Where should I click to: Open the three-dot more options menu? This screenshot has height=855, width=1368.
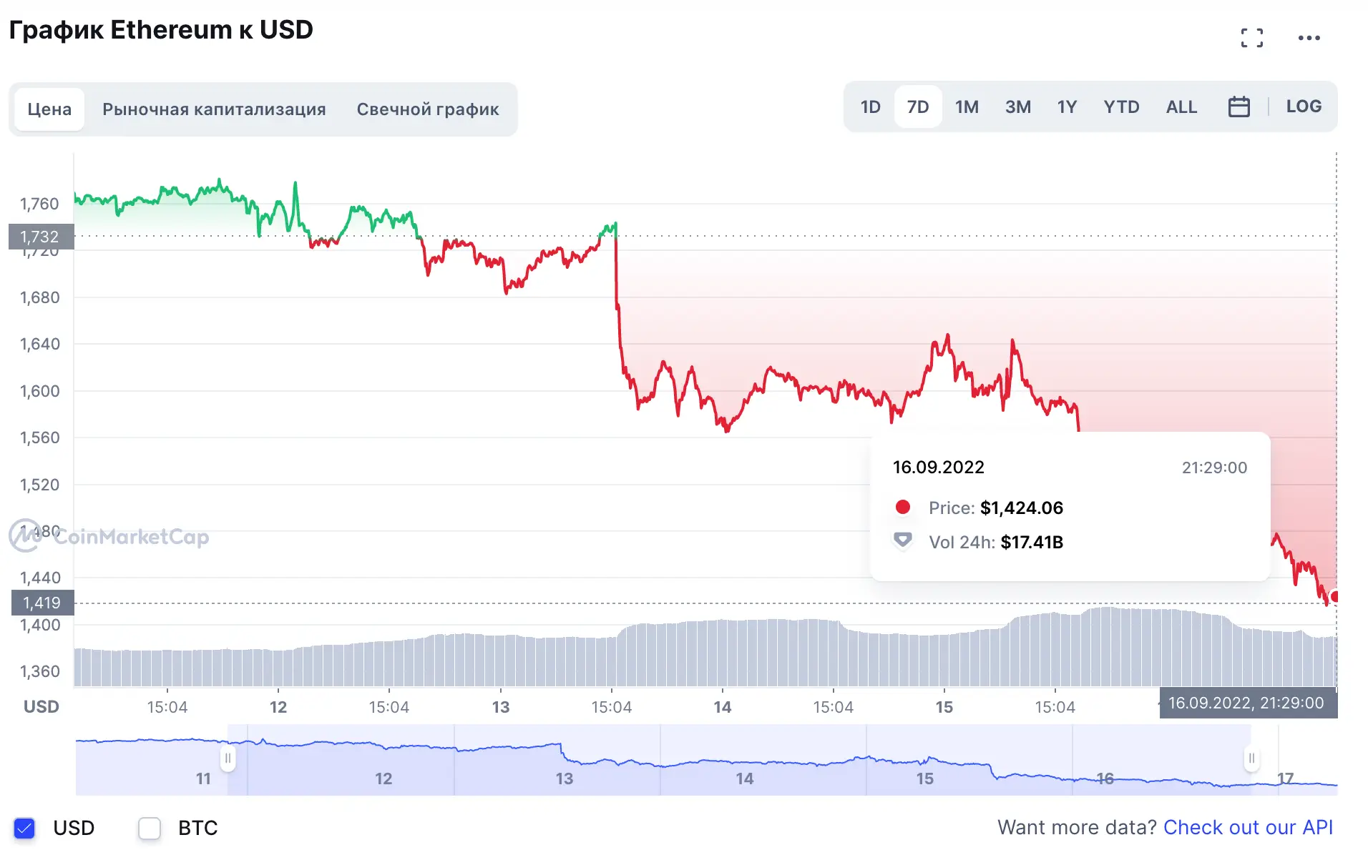[1309, 38]
